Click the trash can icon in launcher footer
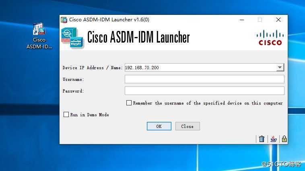This screenshot has height=171, width=305. [262, 139]
